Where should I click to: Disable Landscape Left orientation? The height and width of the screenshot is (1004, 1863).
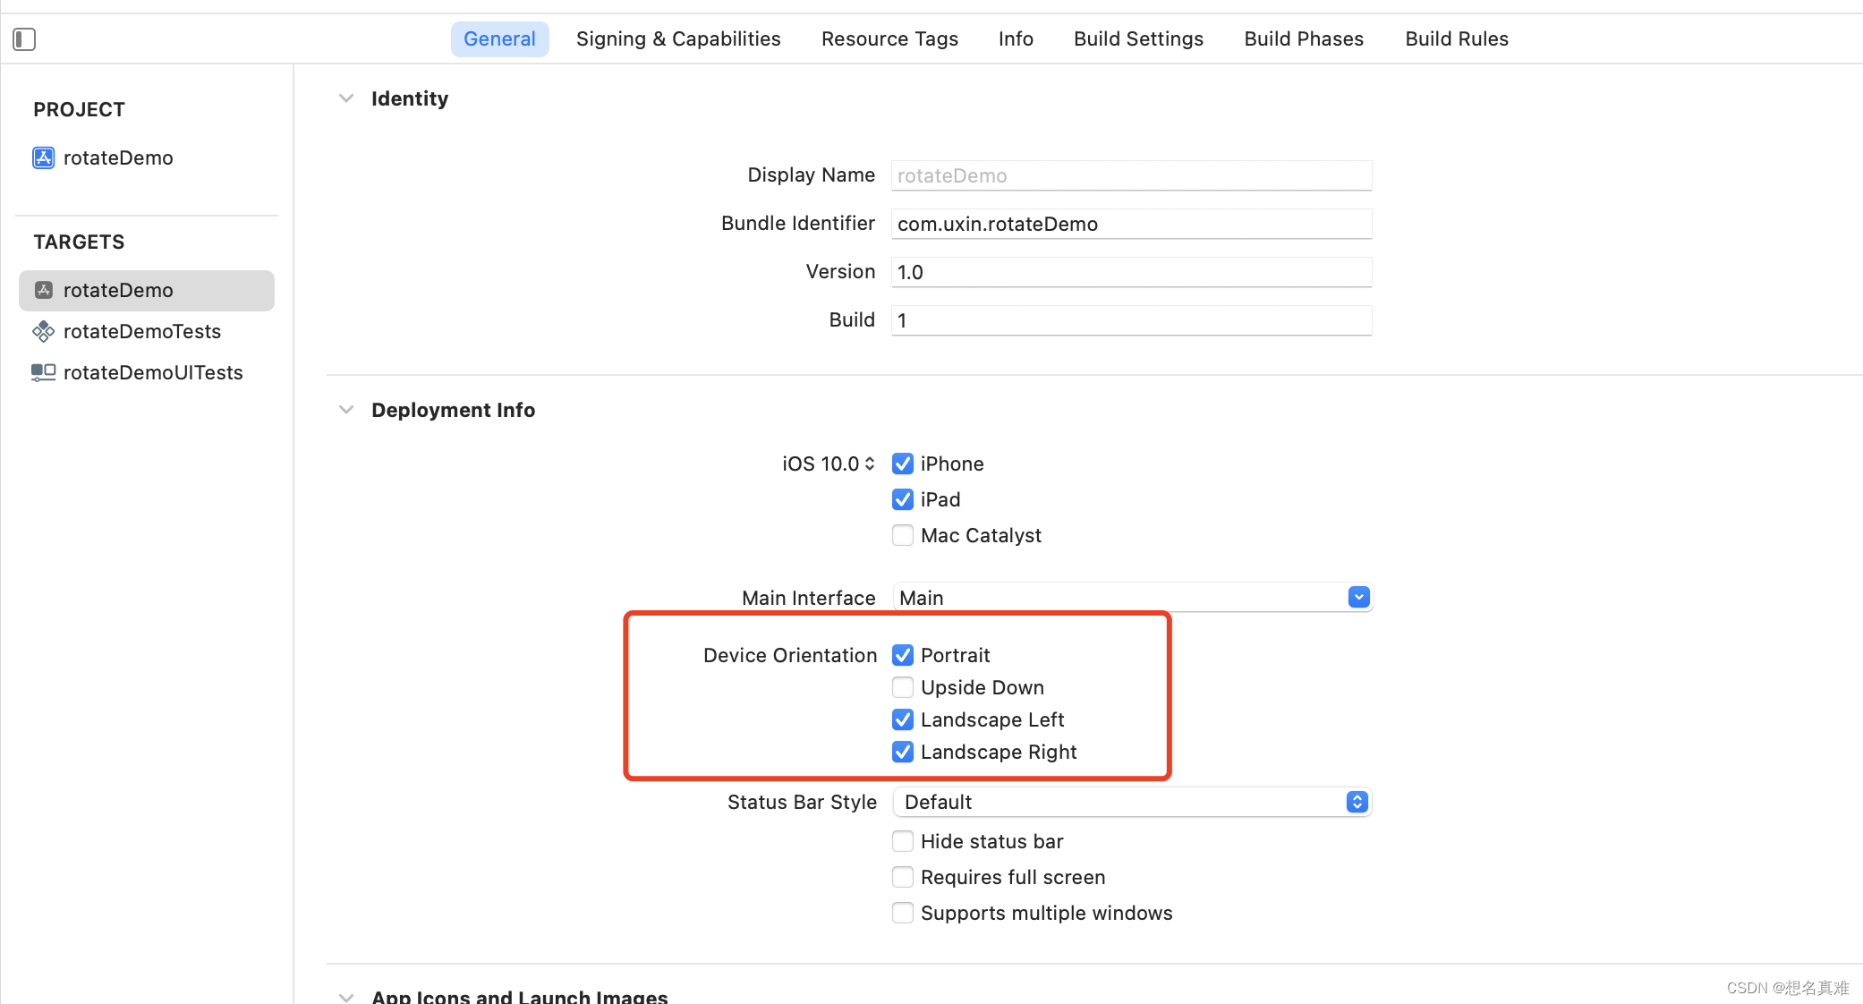903,719
